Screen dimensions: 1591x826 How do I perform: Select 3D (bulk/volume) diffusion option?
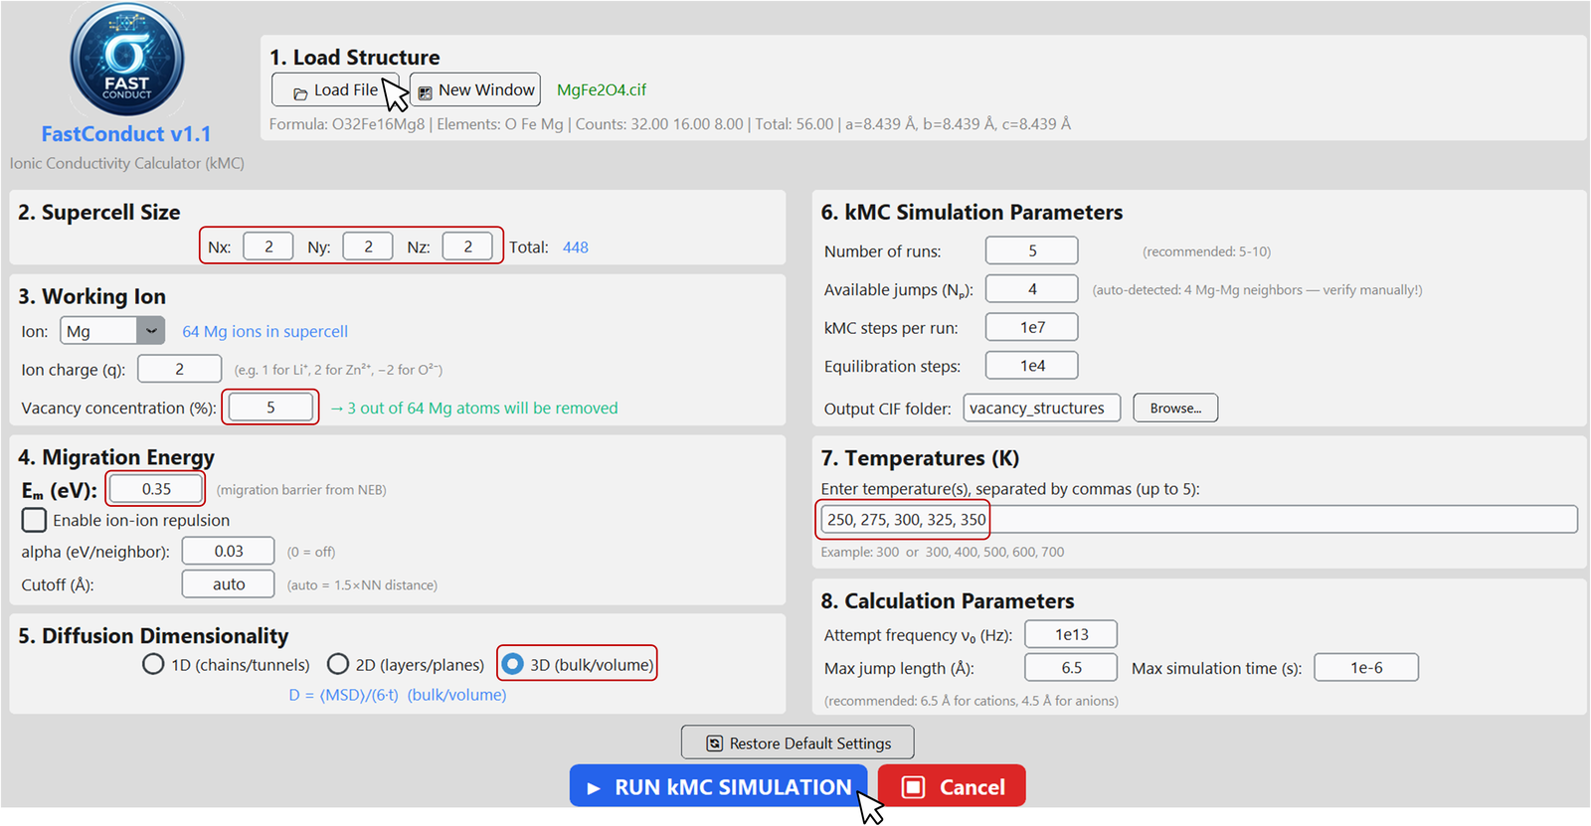512,664
